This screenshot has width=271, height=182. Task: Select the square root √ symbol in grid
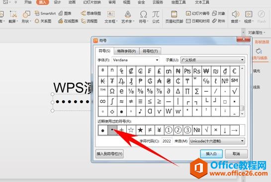pyautogui.click(x=234, y=91)
